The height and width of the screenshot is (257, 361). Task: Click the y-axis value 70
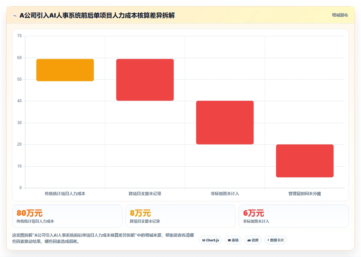click(19, 36)
